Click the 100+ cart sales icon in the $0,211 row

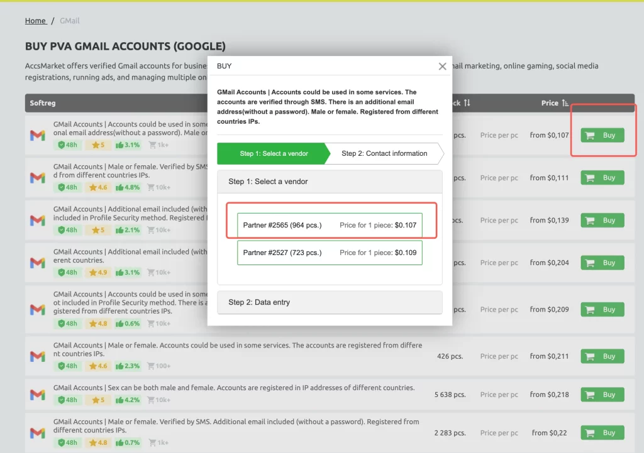coord(157,366)
